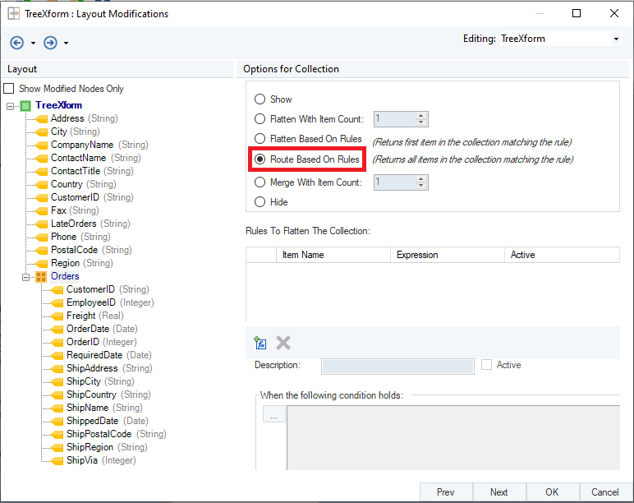Viewport: 634px width, 503px height.
Task: Click the Description text field
Action: pos(397,366)
